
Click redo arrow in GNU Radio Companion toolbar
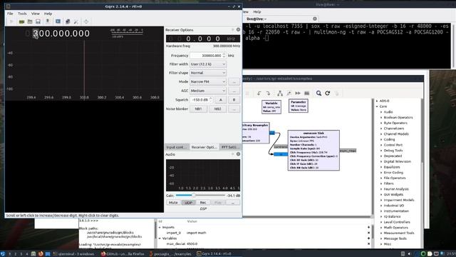(x=268, y=94)
